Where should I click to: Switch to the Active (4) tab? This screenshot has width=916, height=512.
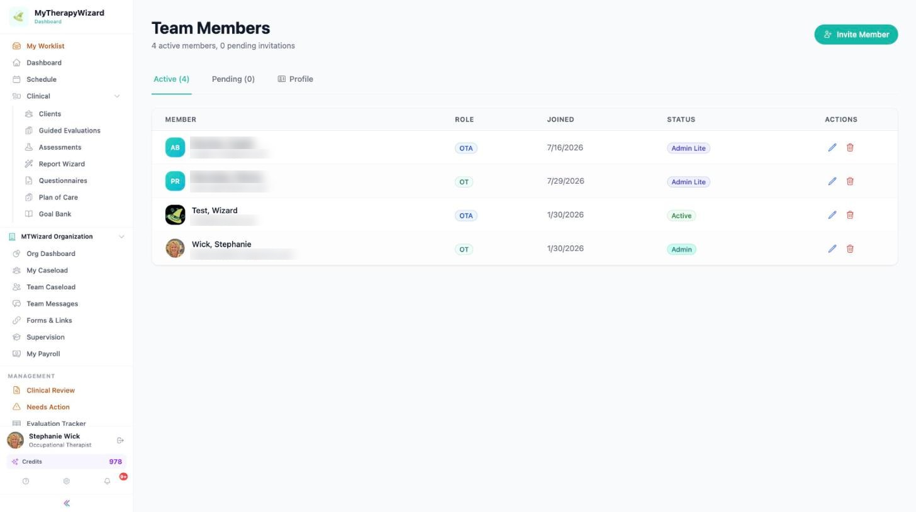171,79
